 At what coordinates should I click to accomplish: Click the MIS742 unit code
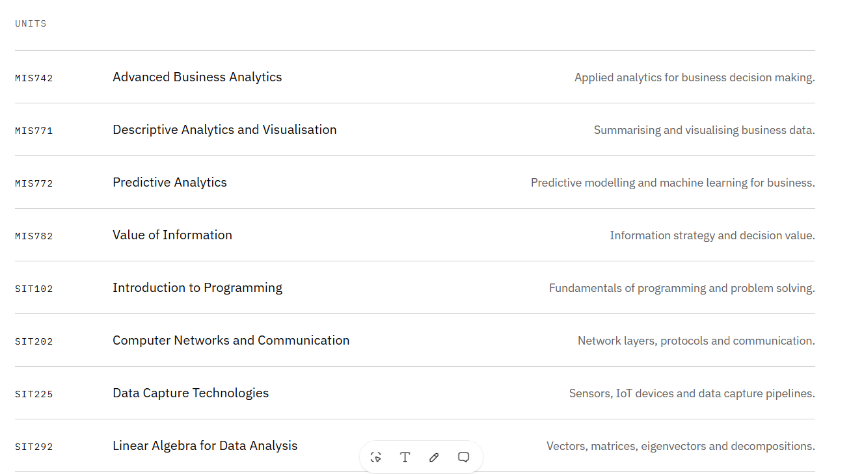click(x=34, y=78)
